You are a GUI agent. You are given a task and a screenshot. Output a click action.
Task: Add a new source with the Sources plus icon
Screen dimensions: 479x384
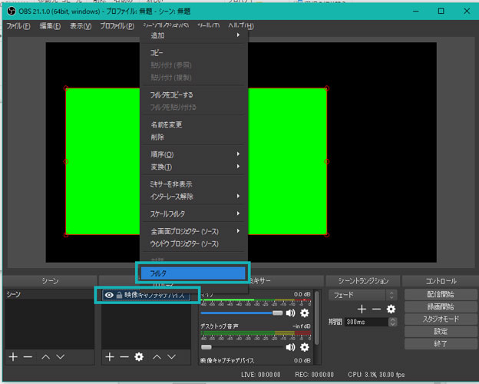pos(109,356)
